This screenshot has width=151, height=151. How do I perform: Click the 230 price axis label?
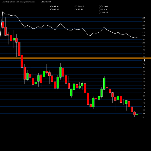[x=144, y=22]
